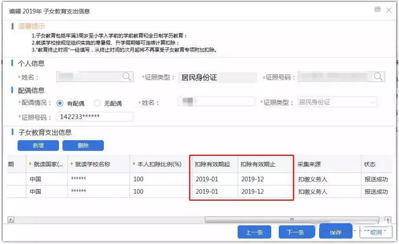This screenshot has height=244, width=399.
Task: Close the 子女教育支出信息 dialog
Action: (x=389, y=10)
